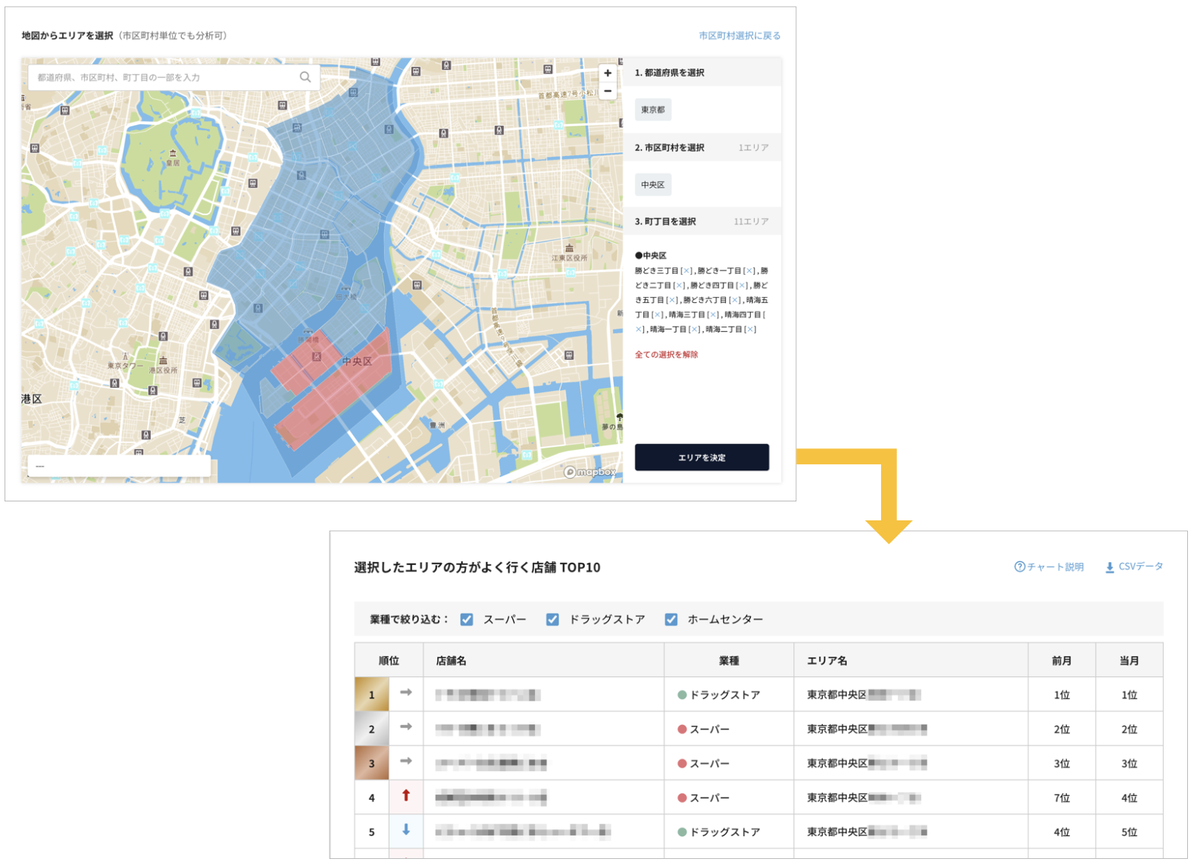Click the 業種 column header
This screenshot has width=1194, height=865.
click(x=729, y=660)
